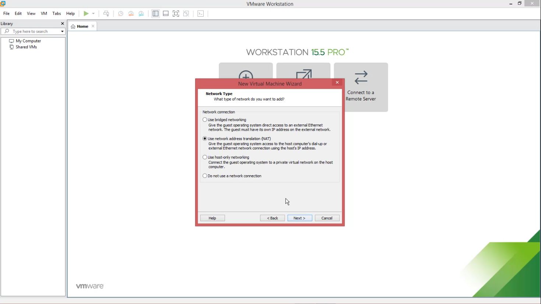Click Send Ctrl+Alt+Del toolbar icon
Image resolution: width=541 pixels, height=304 pixels.
point(106,14)
